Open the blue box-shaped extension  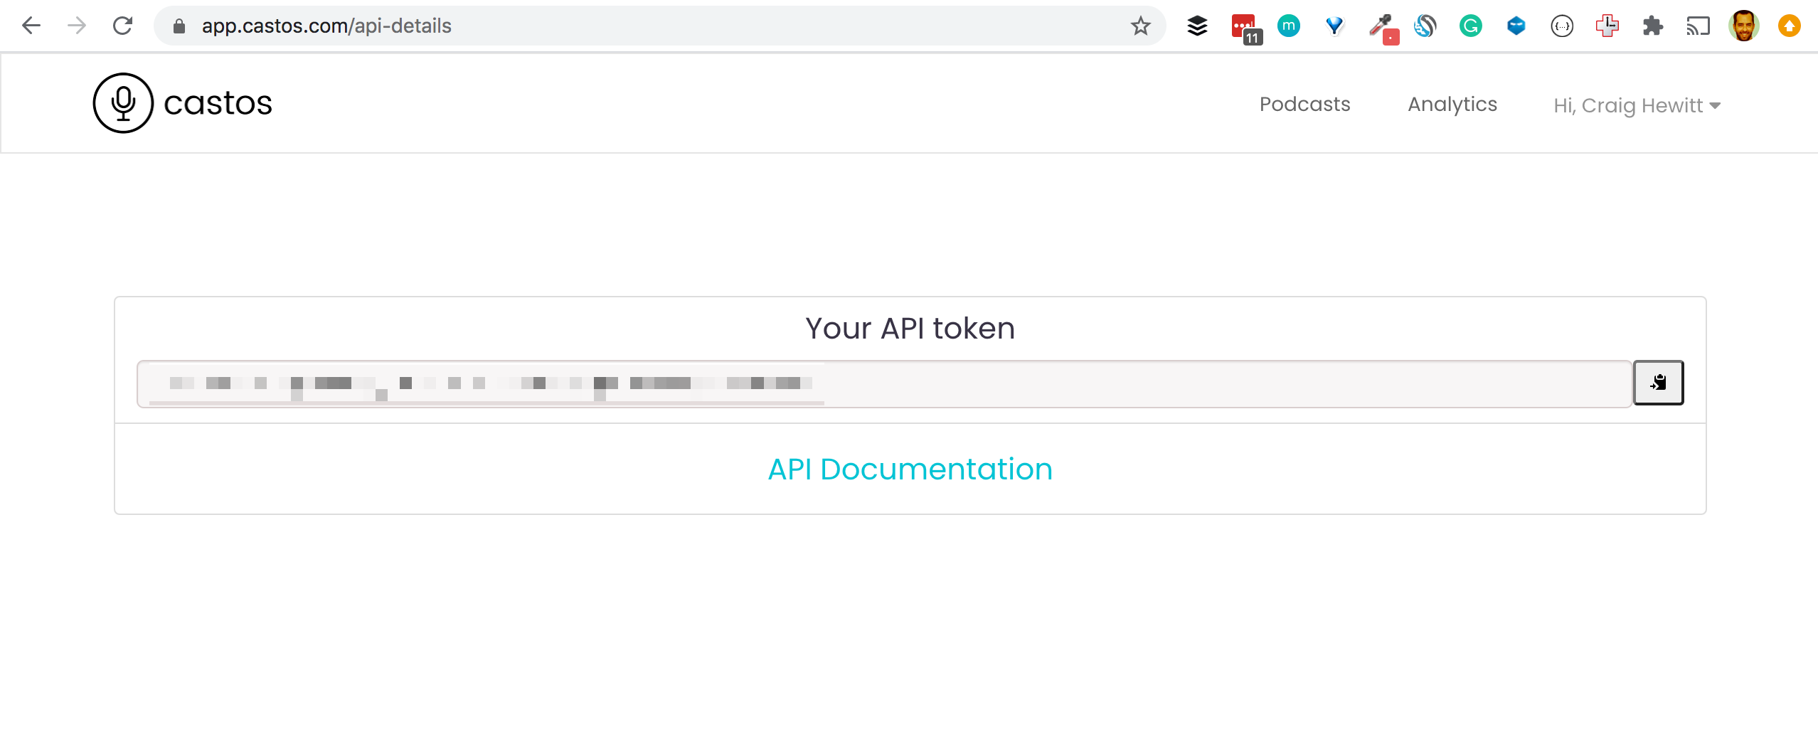pos(1516,26)
